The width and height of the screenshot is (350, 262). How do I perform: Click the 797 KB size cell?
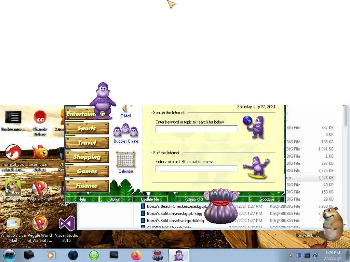327,163
